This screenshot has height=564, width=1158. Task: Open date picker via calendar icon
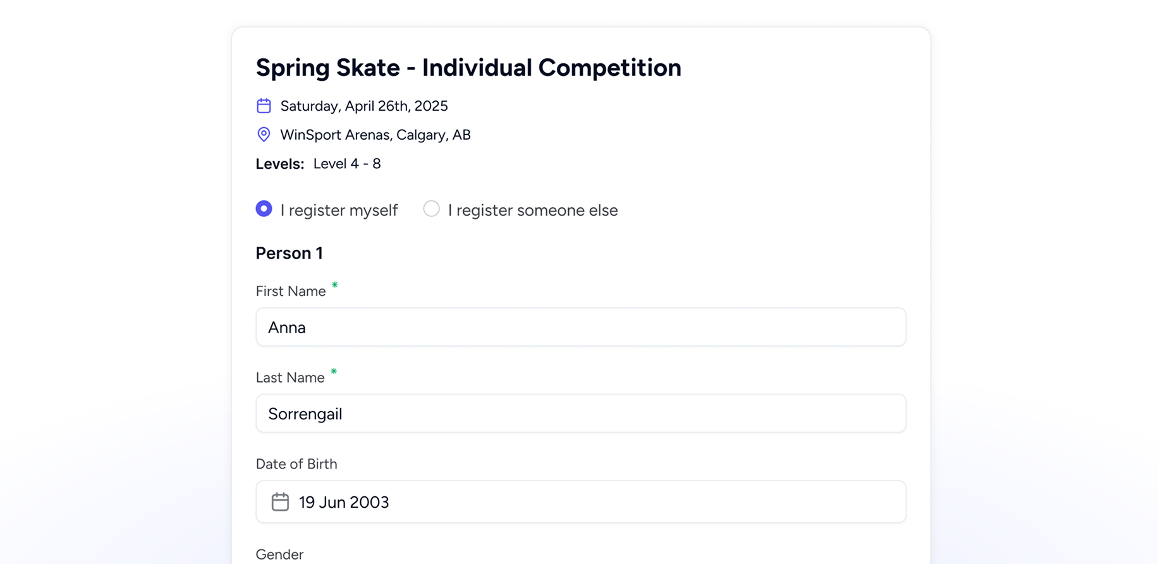click(280, 502)
